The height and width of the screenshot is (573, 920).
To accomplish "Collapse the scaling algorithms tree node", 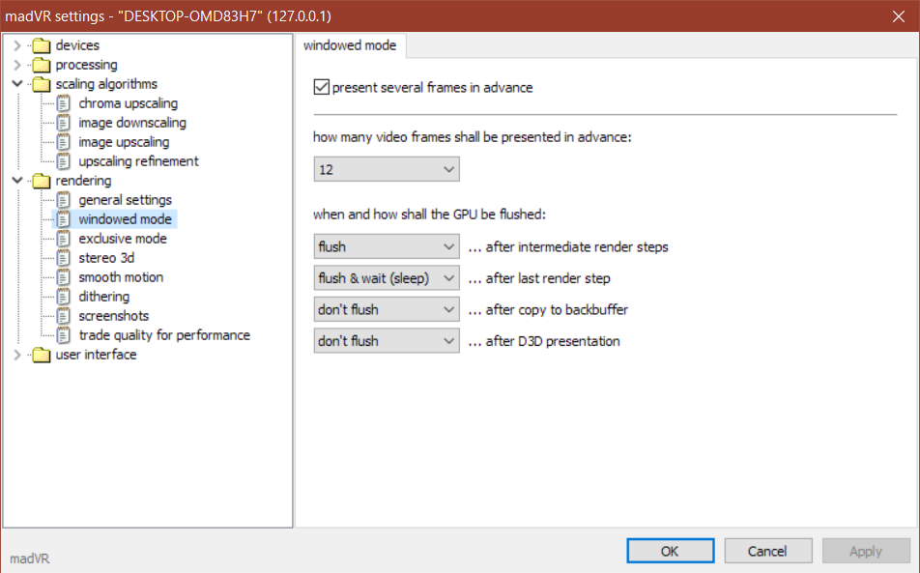I will coord(16,84).
